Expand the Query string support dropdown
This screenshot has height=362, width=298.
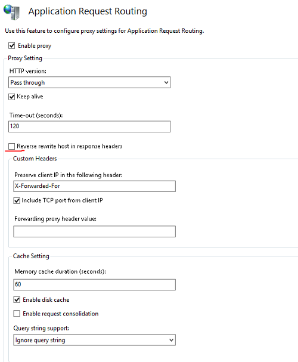pos(95,340)
